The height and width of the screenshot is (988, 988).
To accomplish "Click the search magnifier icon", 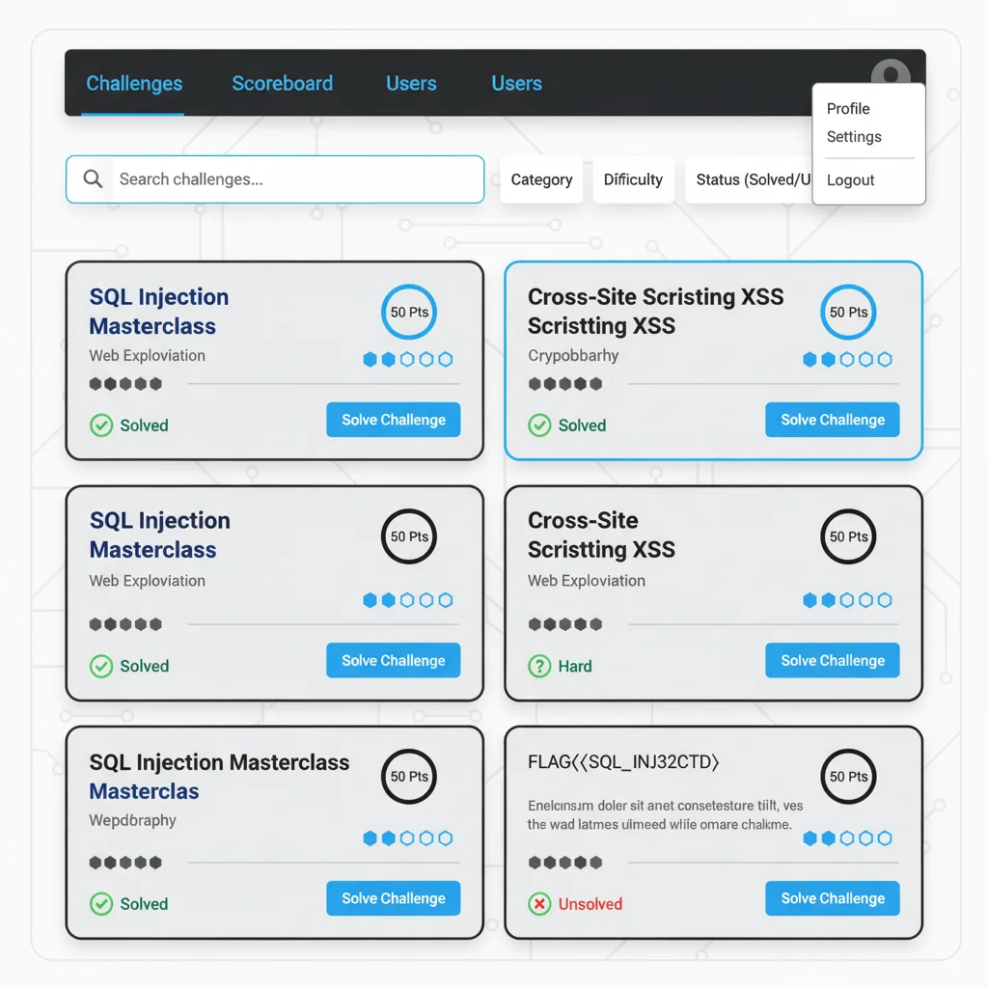I will 92,178.
